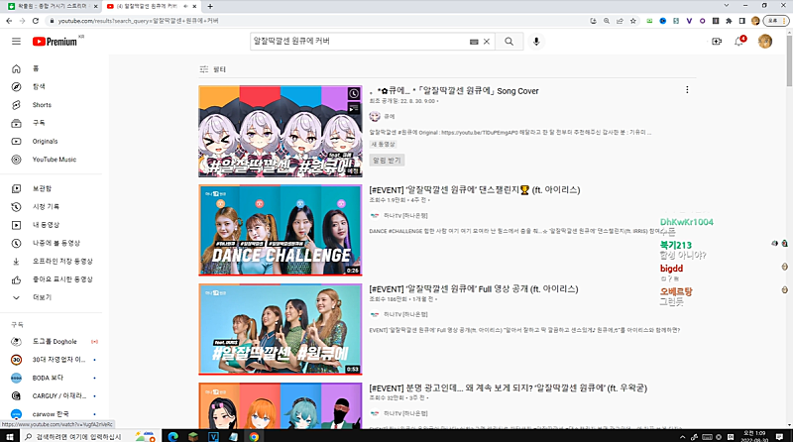Image resolution: width=793 pixels, height=442 pixels.
Task: Open the notifications bell
Action: click(x=738, y=41)
